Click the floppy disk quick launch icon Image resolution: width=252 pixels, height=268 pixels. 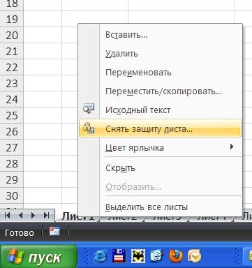[119, 256]
